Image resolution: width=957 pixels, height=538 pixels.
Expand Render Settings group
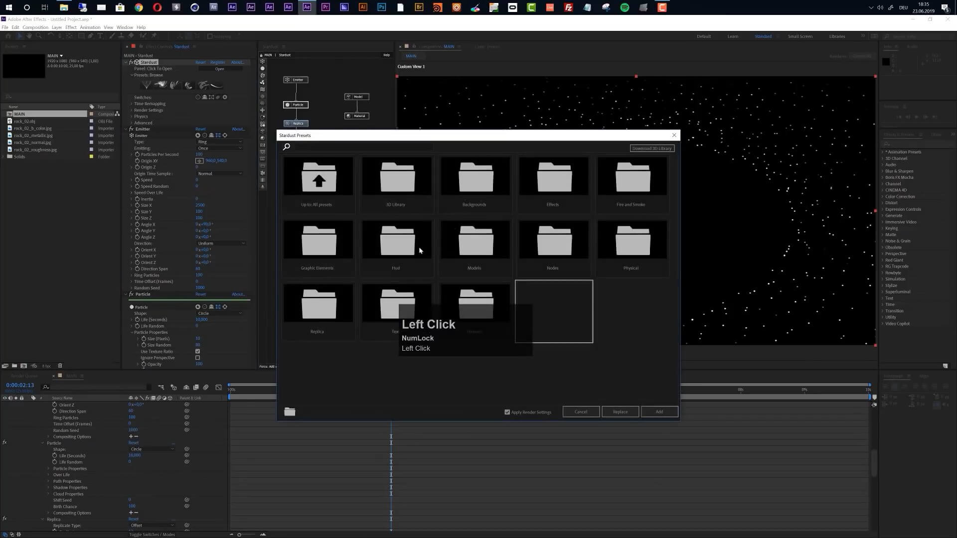pos(132,110)
